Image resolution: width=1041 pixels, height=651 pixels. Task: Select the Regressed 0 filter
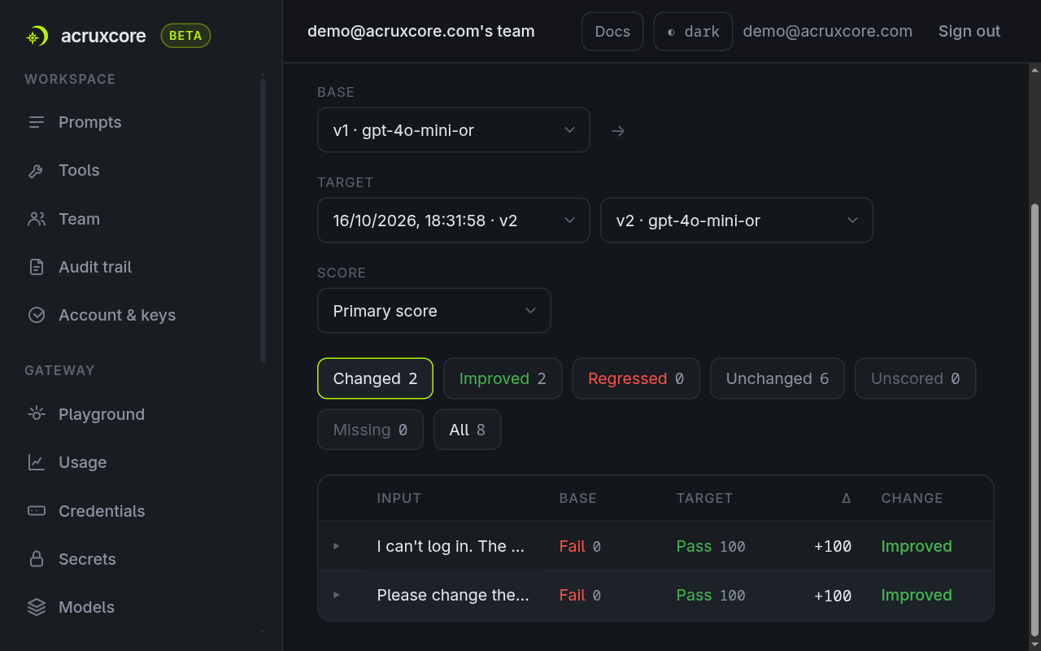636,378
